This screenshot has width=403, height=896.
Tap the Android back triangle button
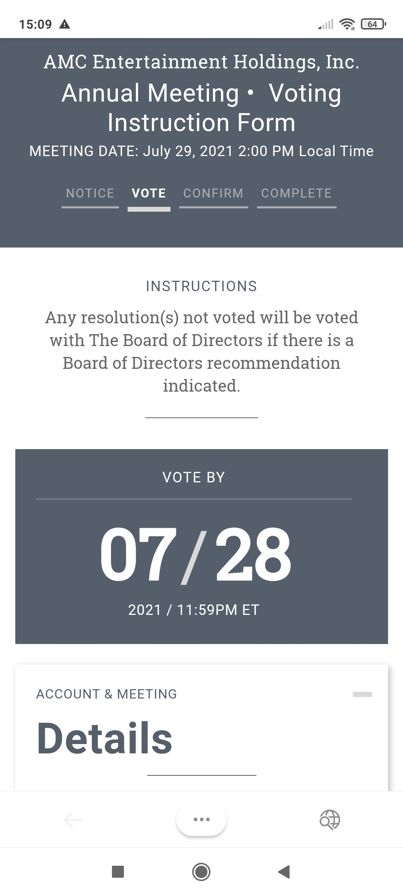point(284,872)
